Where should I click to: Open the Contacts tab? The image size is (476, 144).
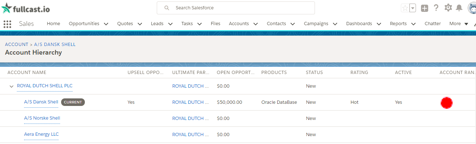pos(276,24)
